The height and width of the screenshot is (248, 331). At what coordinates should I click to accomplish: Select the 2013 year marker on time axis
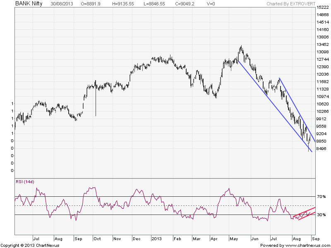tap(156, 239)
